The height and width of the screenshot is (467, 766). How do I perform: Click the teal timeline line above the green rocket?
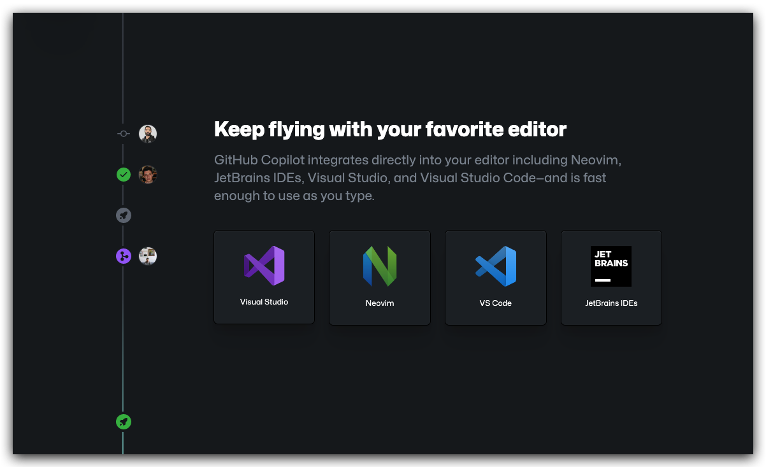(123, 370)
